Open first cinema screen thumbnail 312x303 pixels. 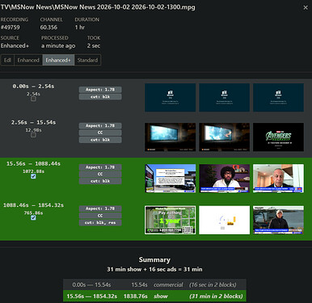coord(171,137)
